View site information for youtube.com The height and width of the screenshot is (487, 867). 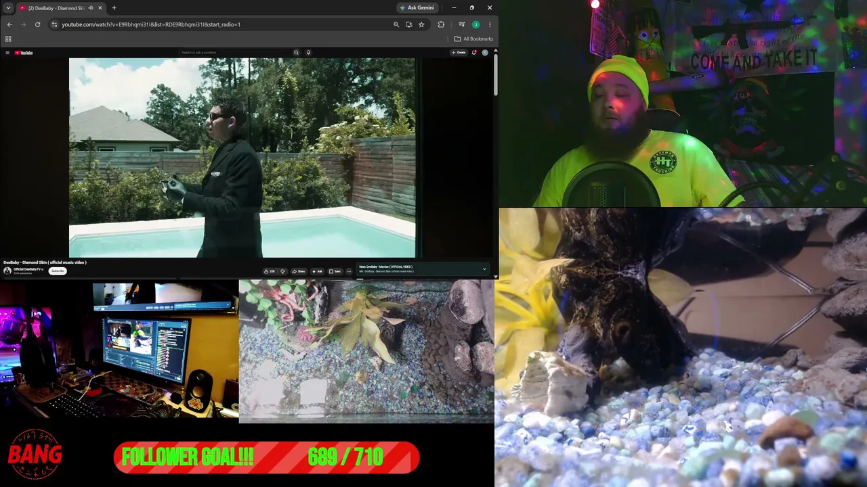point(54,24)
